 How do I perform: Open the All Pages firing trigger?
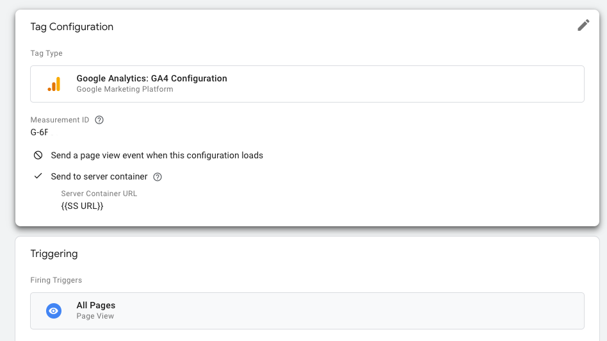(307, 311)
